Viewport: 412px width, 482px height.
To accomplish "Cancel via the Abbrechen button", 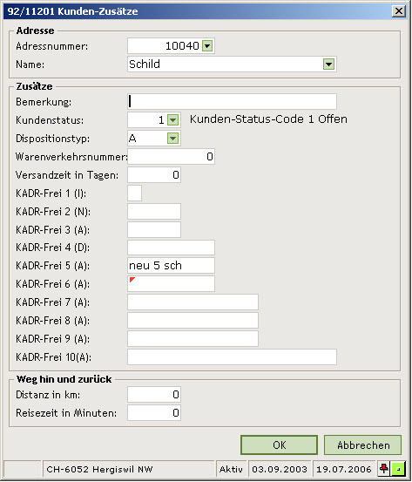I will 363,445.
